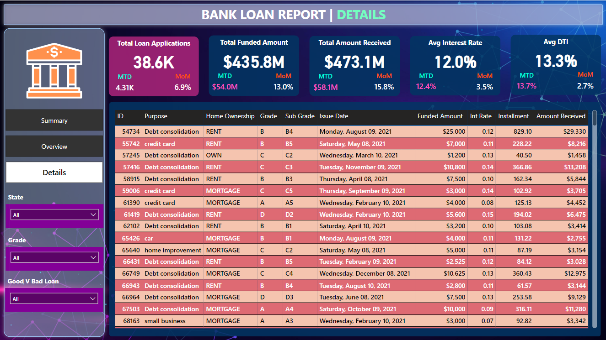Screen dimensions: 606x340
Task: Select the Avg Interest Rate card
Action: [x=455, y=66]
